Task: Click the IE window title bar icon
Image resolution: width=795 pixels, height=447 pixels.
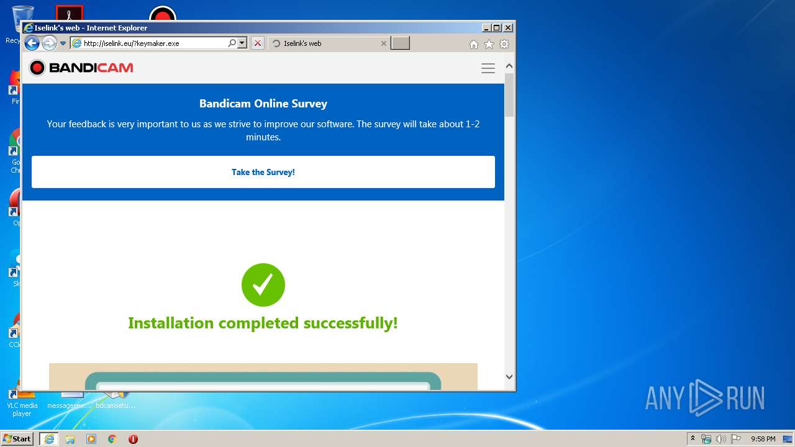Action: [x=28, y=28]
